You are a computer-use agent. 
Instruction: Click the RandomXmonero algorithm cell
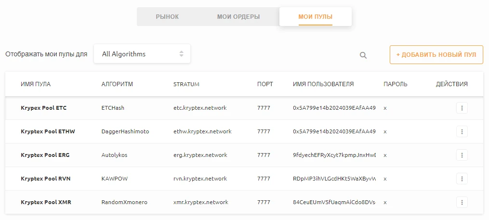[124, 202]
